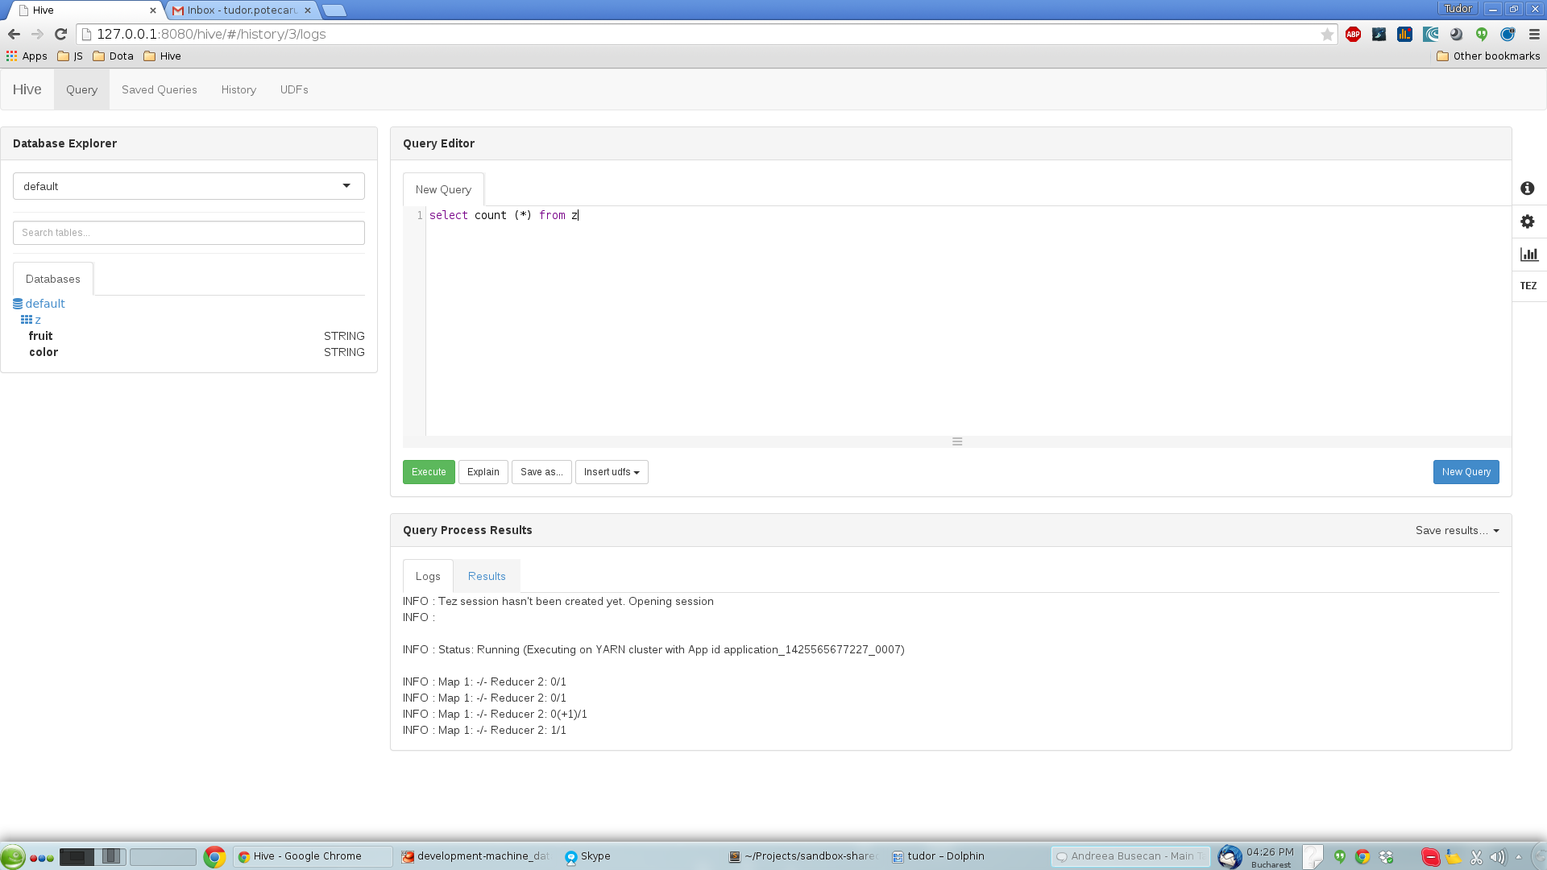Click the Skype taskbar entry

tap(588, 856)
